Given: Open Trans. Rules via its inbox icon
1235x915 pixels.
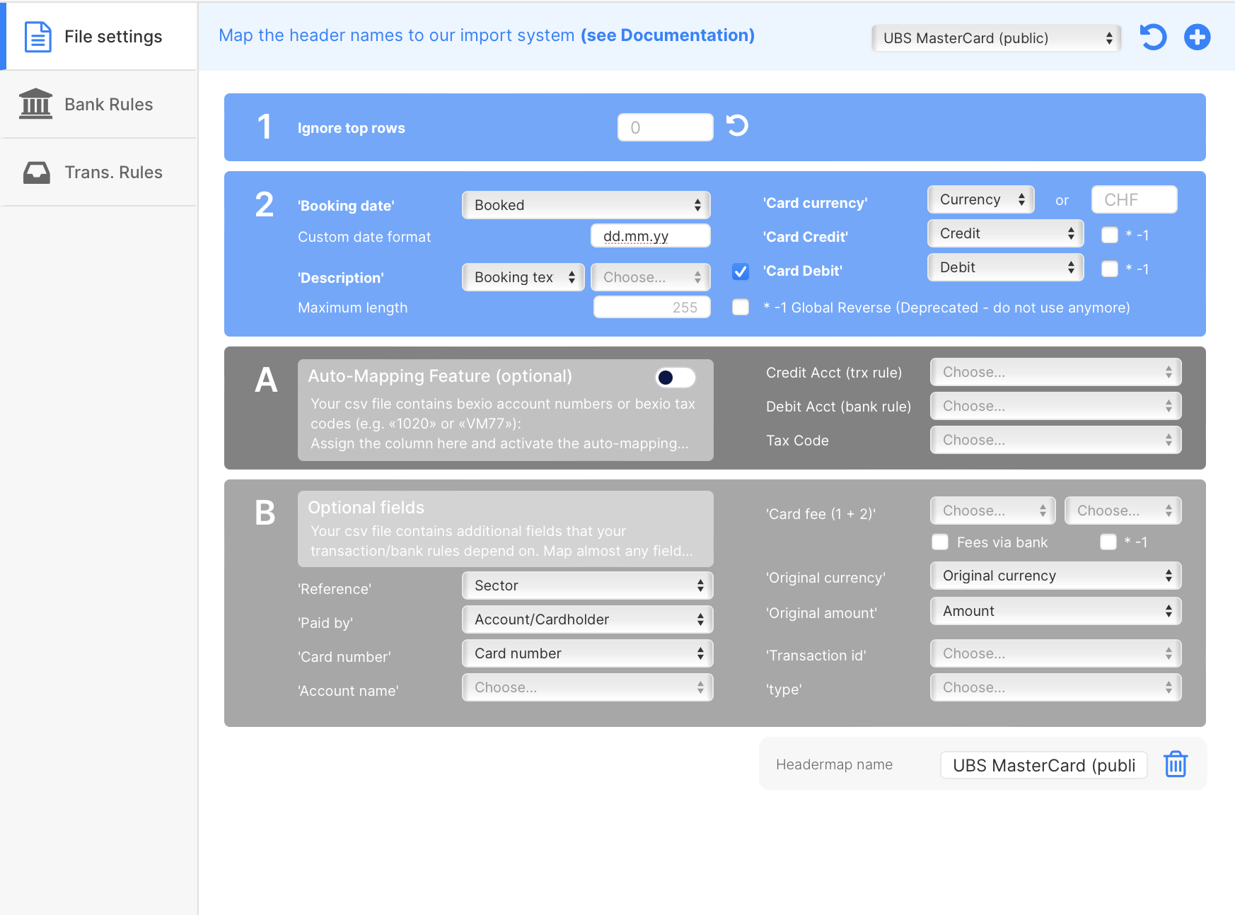Looking at the screenshot, I should point(35,172).
